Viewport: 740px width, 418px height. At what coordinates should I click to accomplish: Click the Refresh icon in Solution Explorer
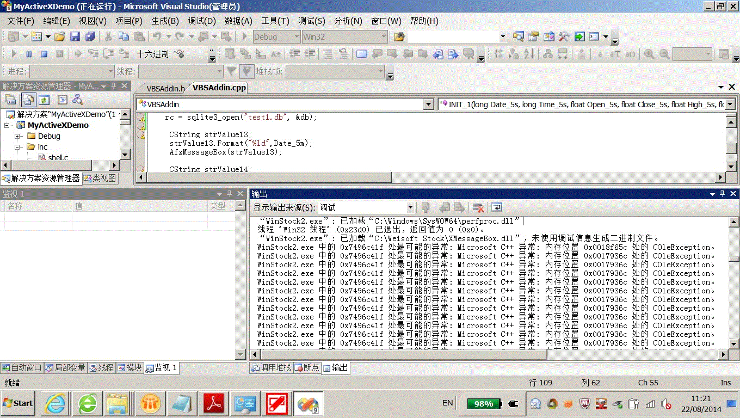44,100
